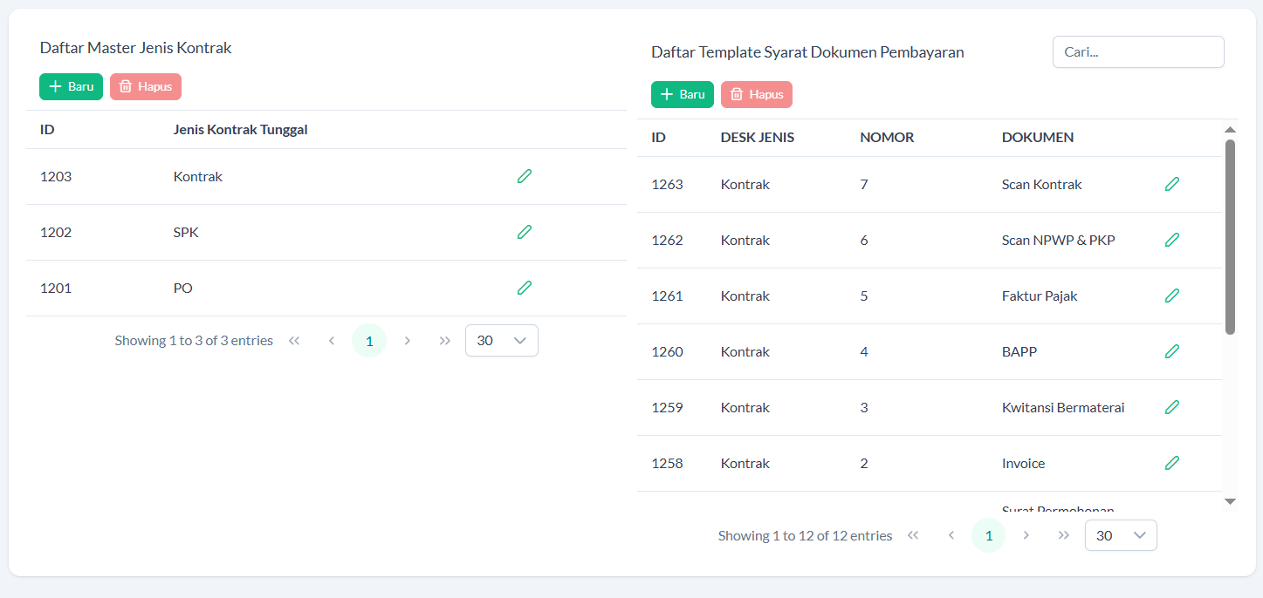Screen dimensions: 1263x598
Task: Select page 1 in Jenis Kontrak pagination
Action: point(369,341)
